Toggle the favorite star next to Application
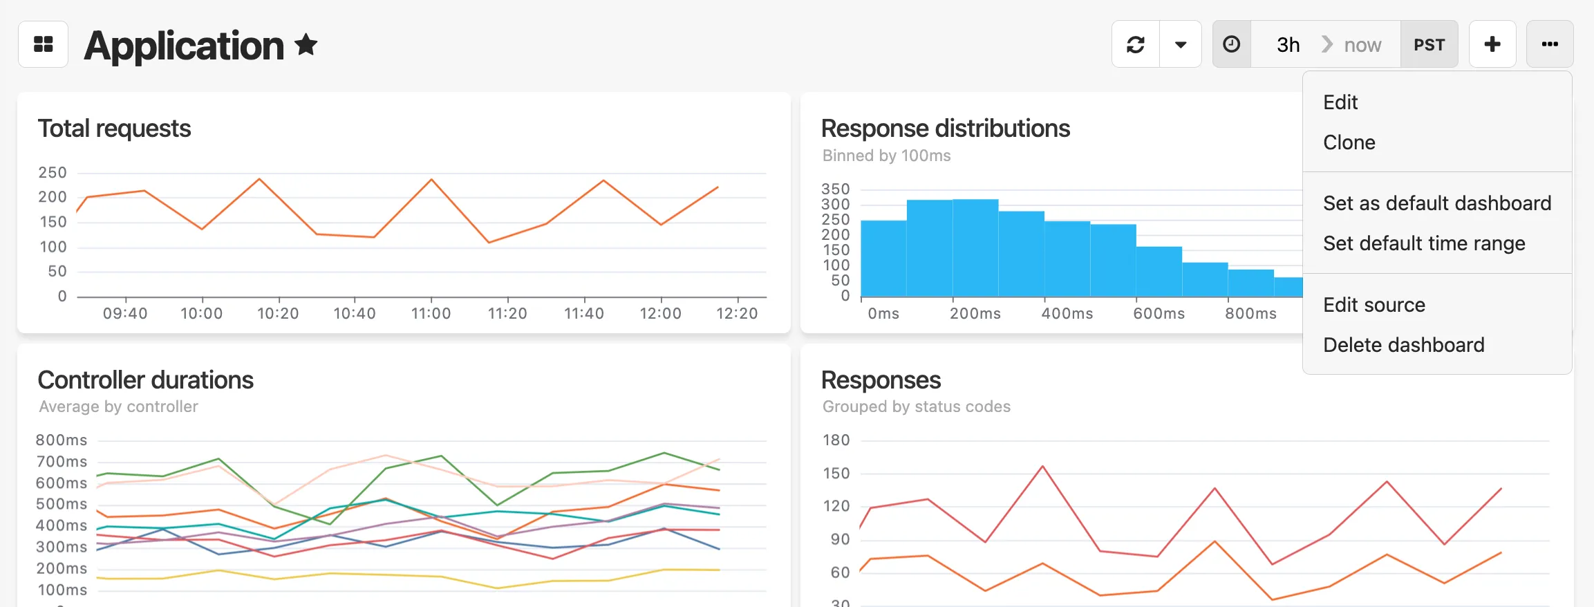1594x607 pixels. tap(306, 45)
